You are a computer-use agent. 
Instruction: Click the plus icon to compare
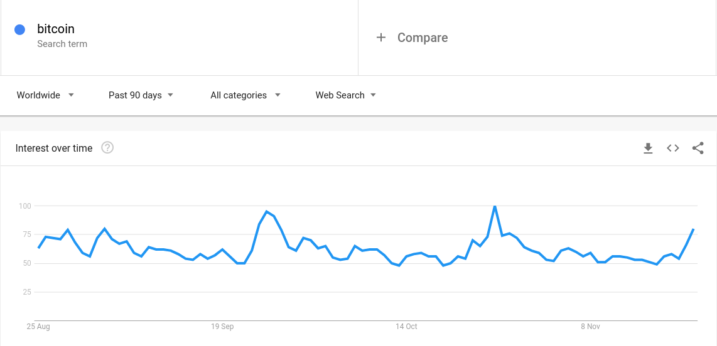[x=381, y=38]
